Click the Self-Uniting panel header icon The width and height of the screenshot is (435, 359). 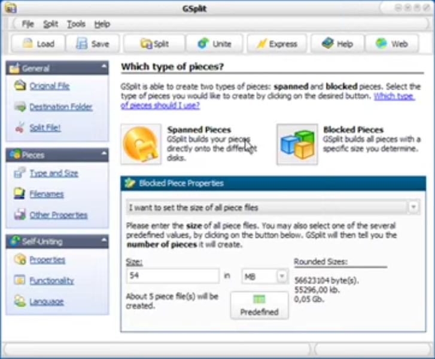pyautogui.click(x=14, y=241)
